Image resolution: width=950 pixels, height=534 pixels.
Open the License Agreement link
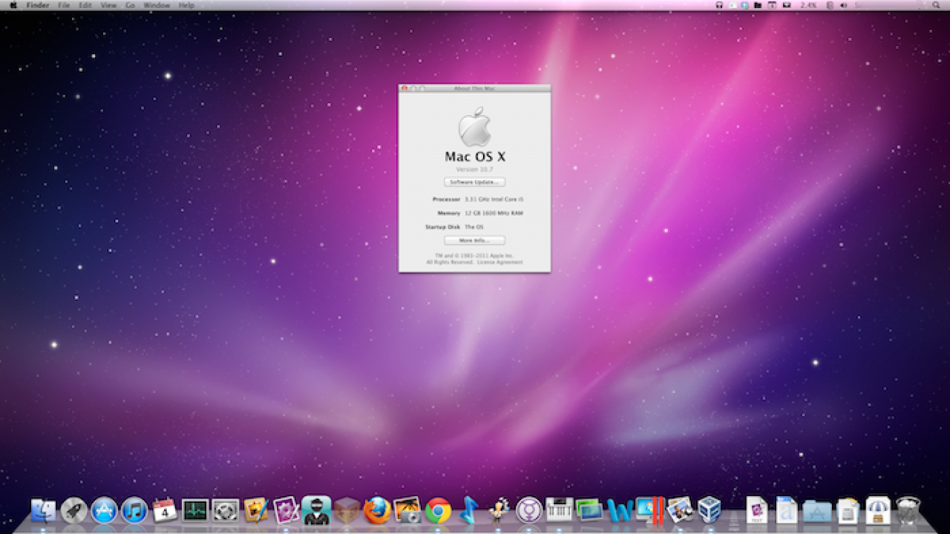(500, 262)
